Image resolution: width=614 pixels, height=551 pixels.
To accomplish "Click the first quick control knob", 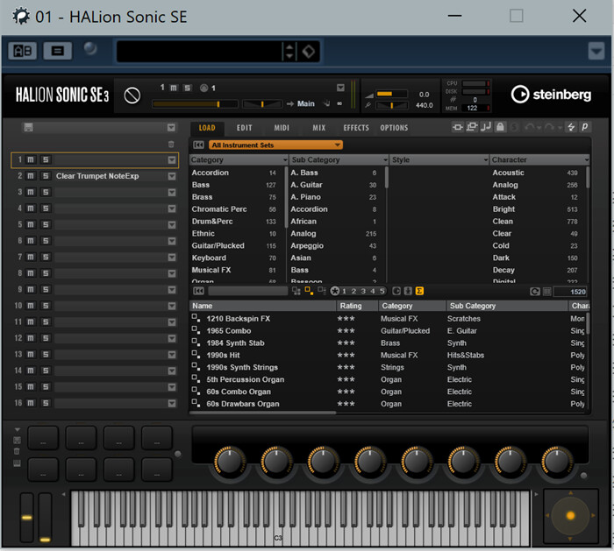I will point(230,463).
